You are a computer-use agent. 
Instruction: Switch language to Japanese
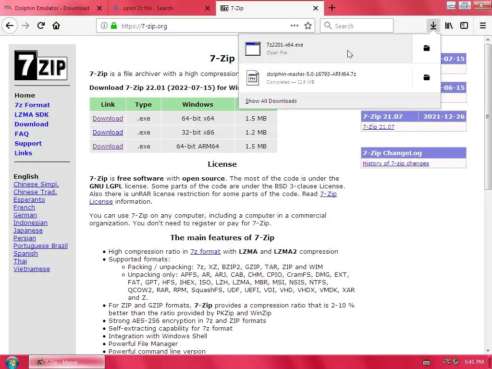click(28, 230)
